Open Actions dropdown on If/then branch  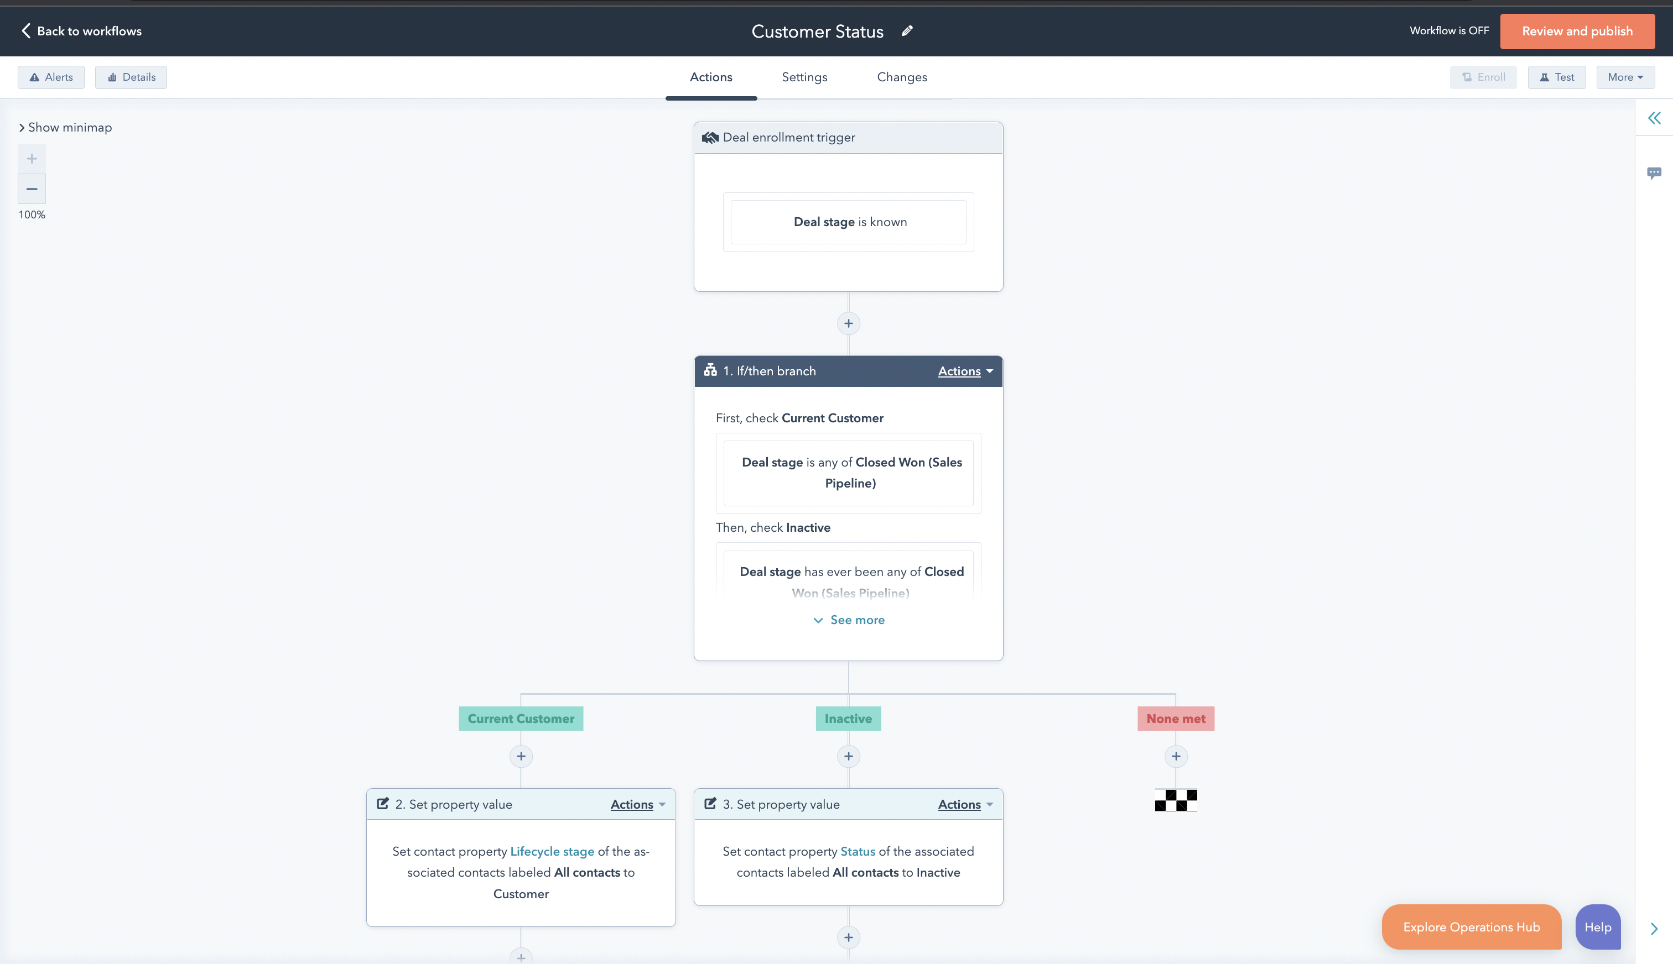tap(965, 371)
